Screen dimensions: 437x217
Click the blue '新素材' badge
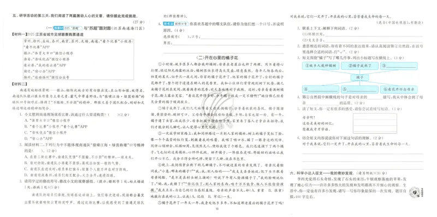point(58,28)
